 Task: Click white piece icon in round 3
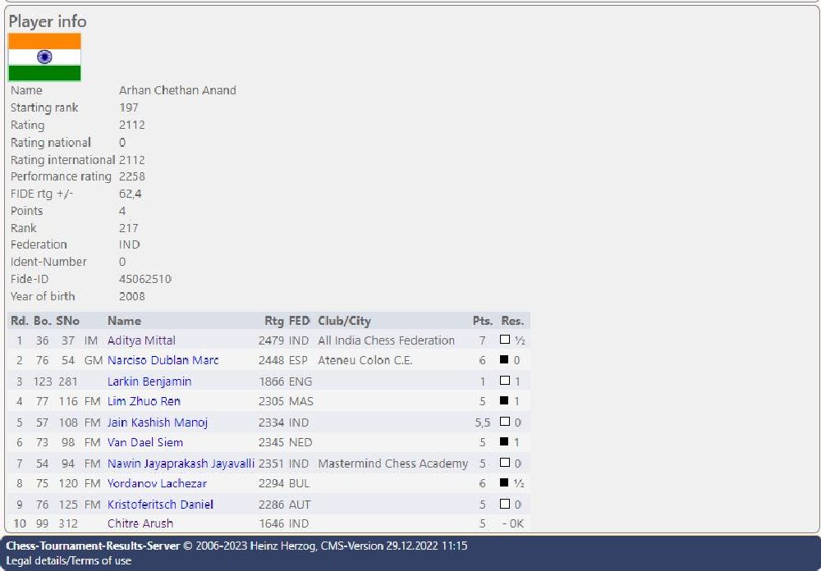[505, 381]
